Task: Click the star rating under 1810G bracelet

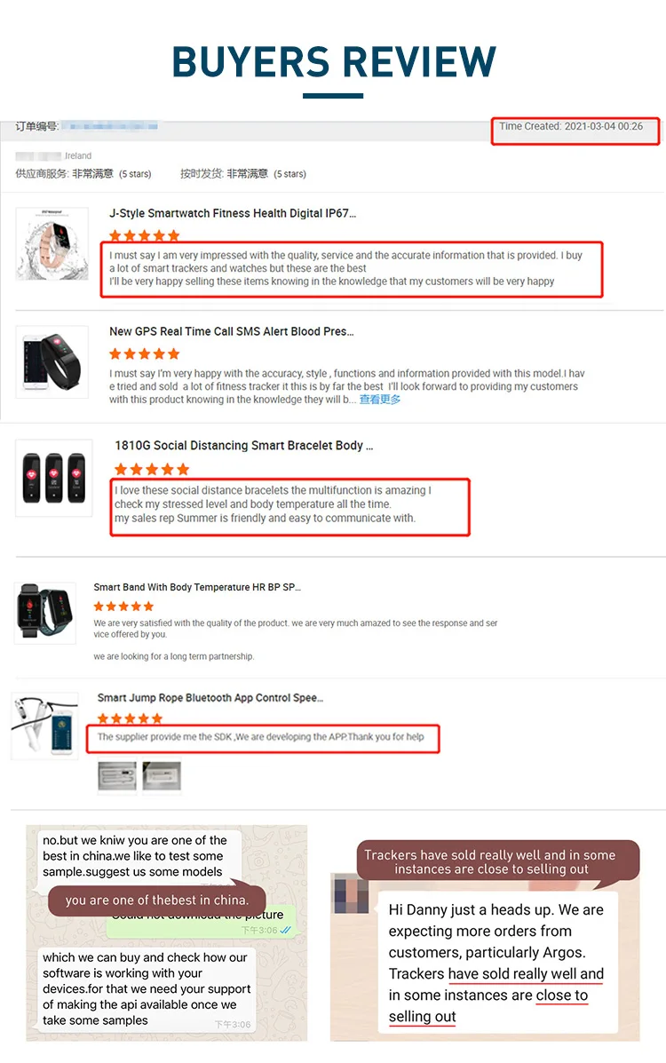Action: [152, 469]
